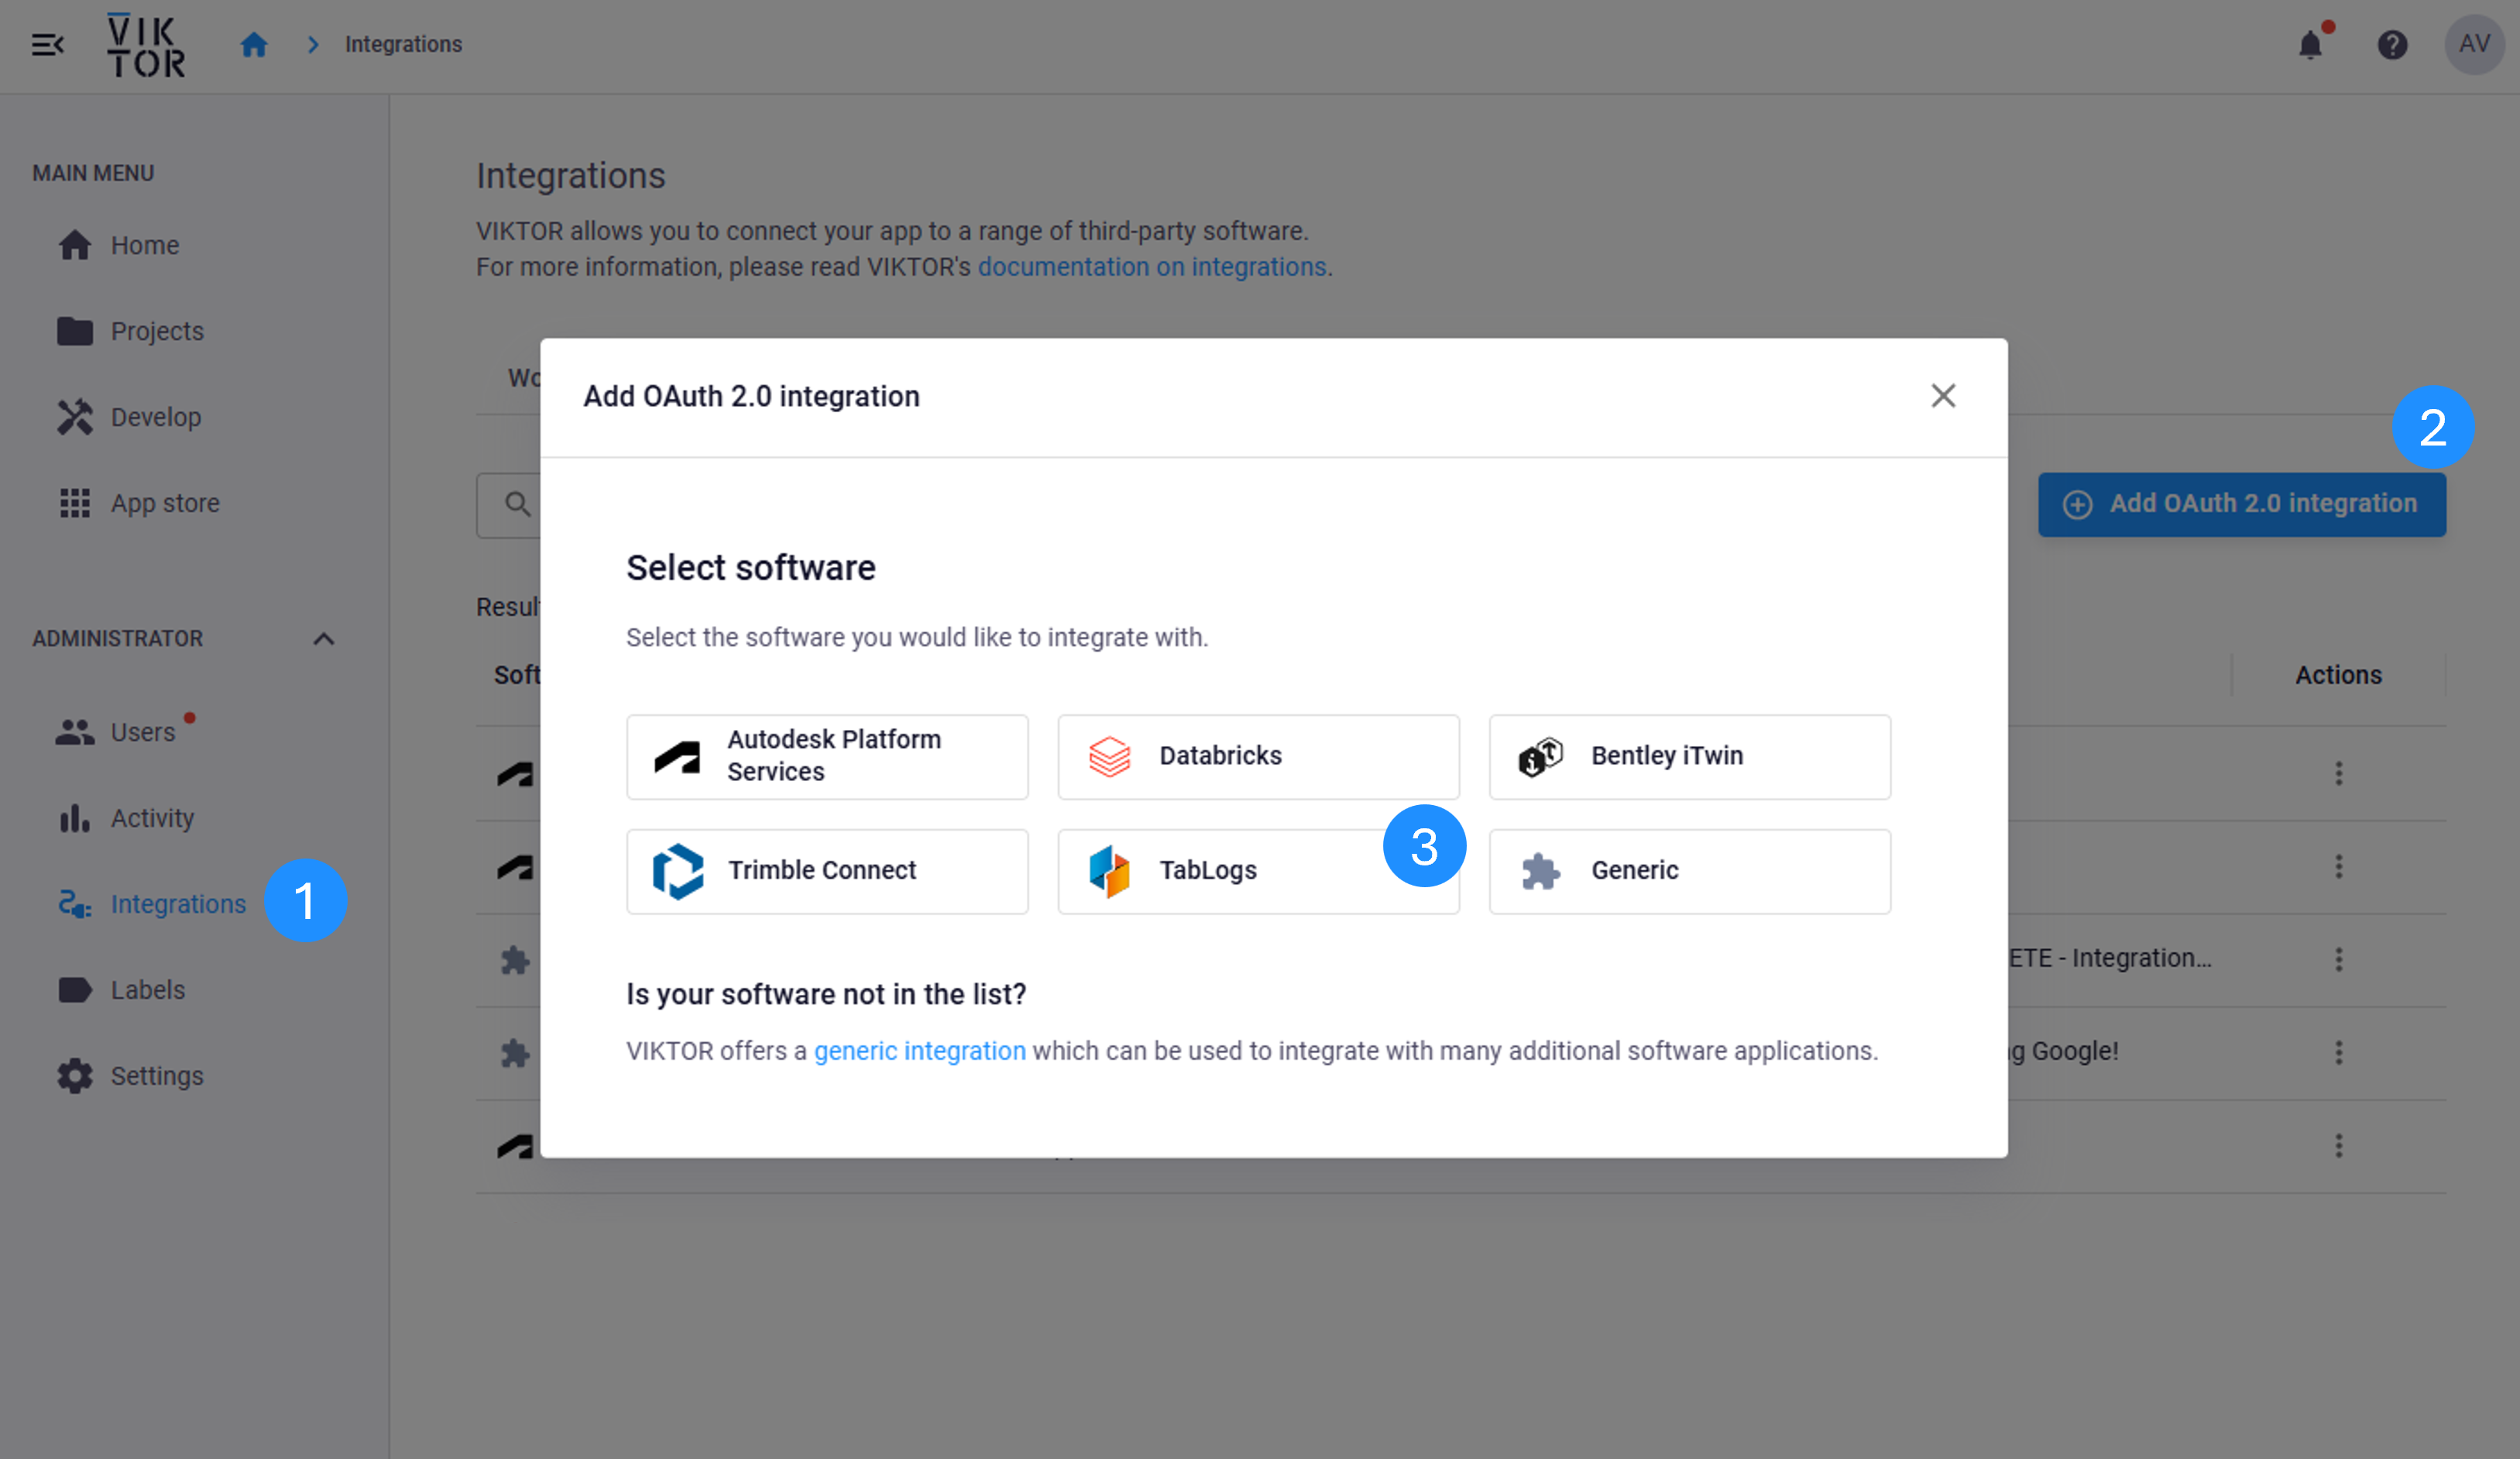
Task: Collapse the Administrator section chevron
Action: tap(323, 638)
